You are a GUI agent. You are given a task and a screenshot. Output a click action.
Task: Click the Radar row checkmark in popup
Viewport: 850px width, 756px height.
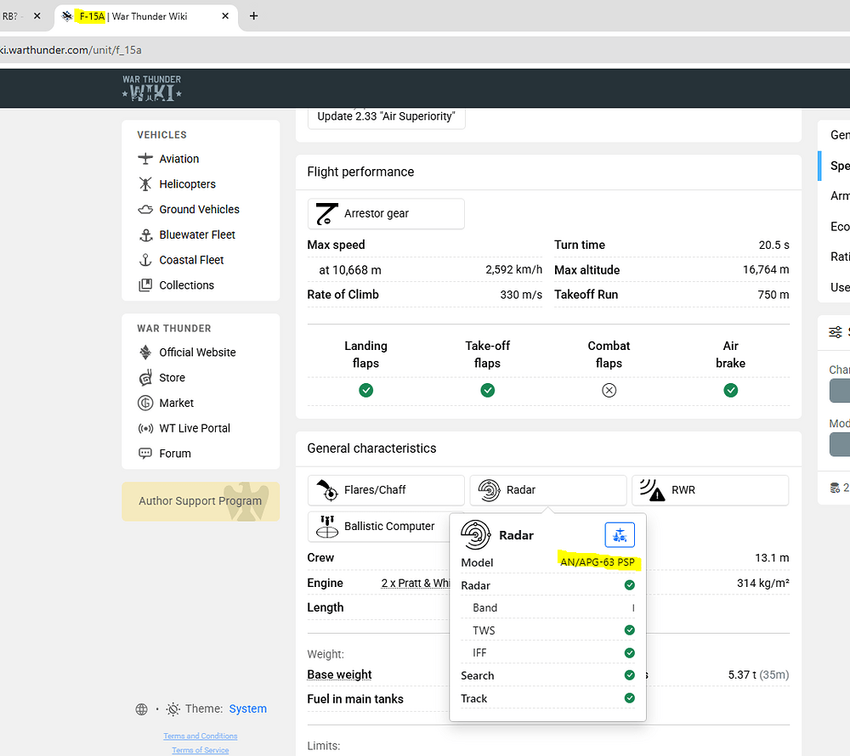629,585
